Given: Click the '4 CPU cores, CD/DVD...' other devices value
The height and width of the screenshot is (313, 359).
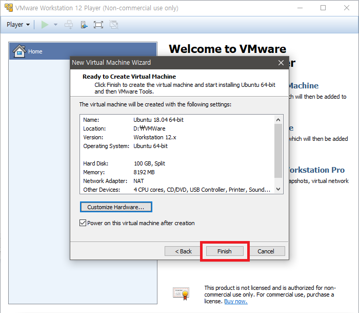Looking at the screenshot, I should pyautogui.click(x=202, y=190).
